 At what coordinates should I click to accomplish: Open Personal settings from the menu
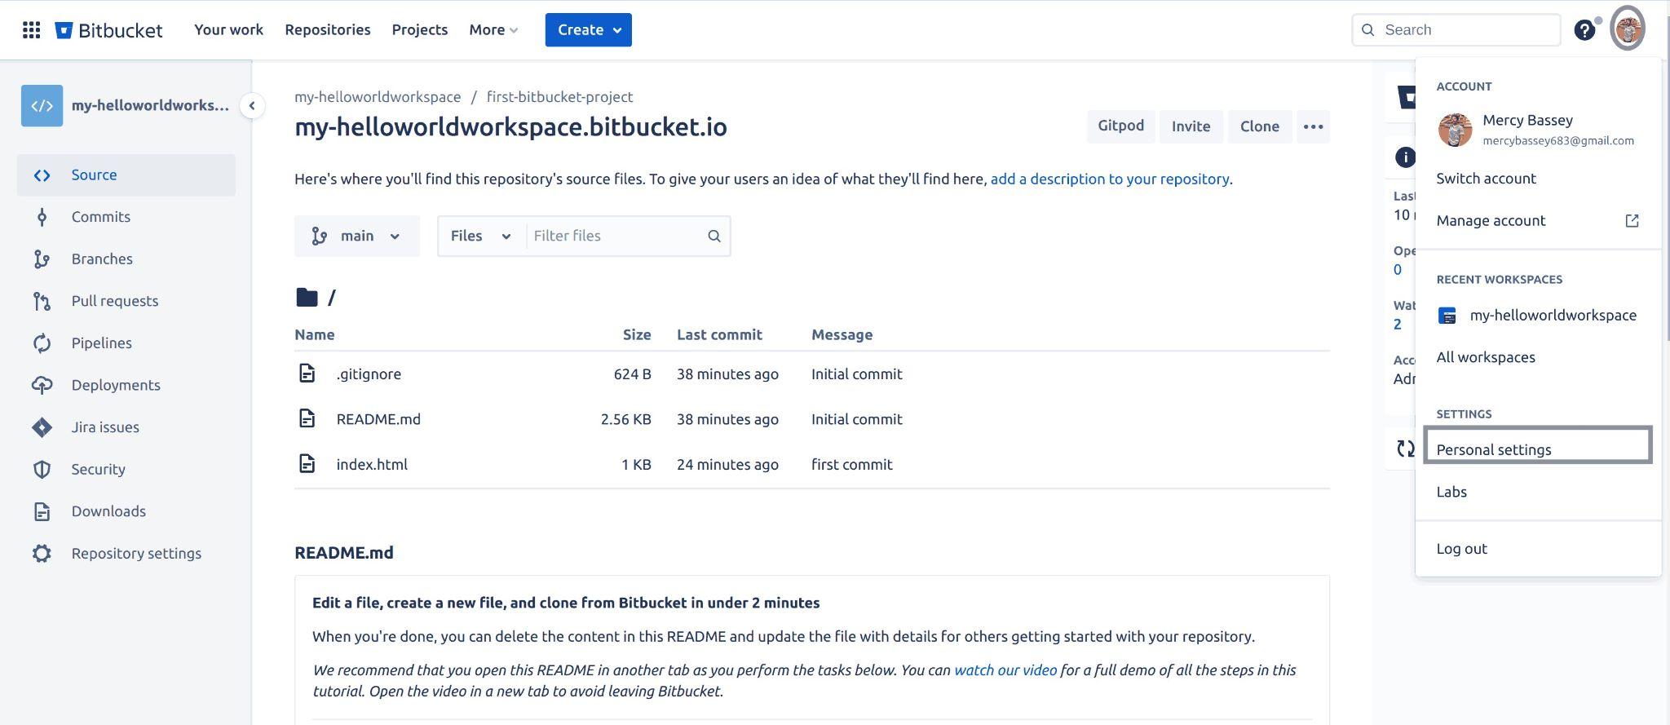(1538, 445)
